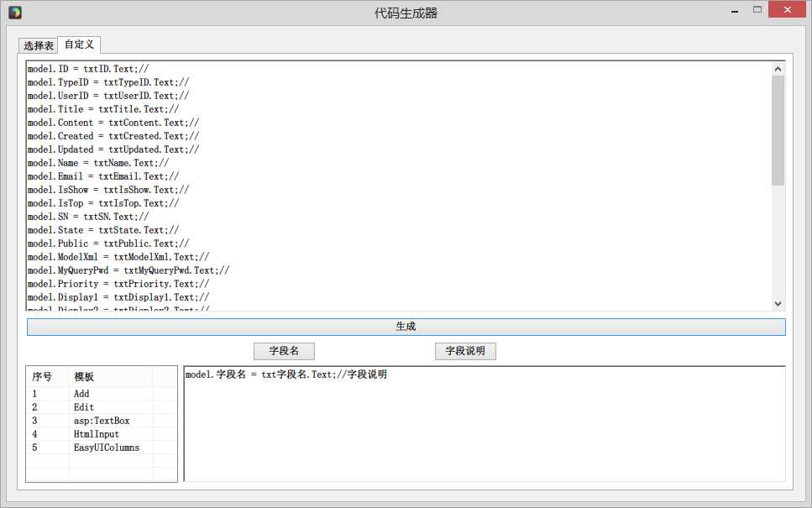Click line 'model.IsTop = txtIsTop.Text;//'
Viewport: 812px width, 508px height.
(103, 203)
